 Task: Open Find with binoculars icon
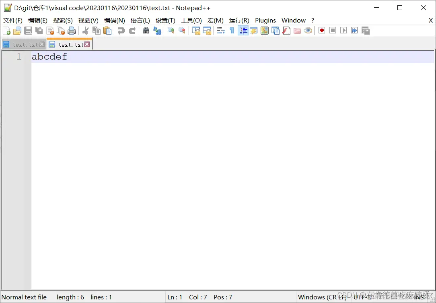pyautogui.click(x=146, y=31)
